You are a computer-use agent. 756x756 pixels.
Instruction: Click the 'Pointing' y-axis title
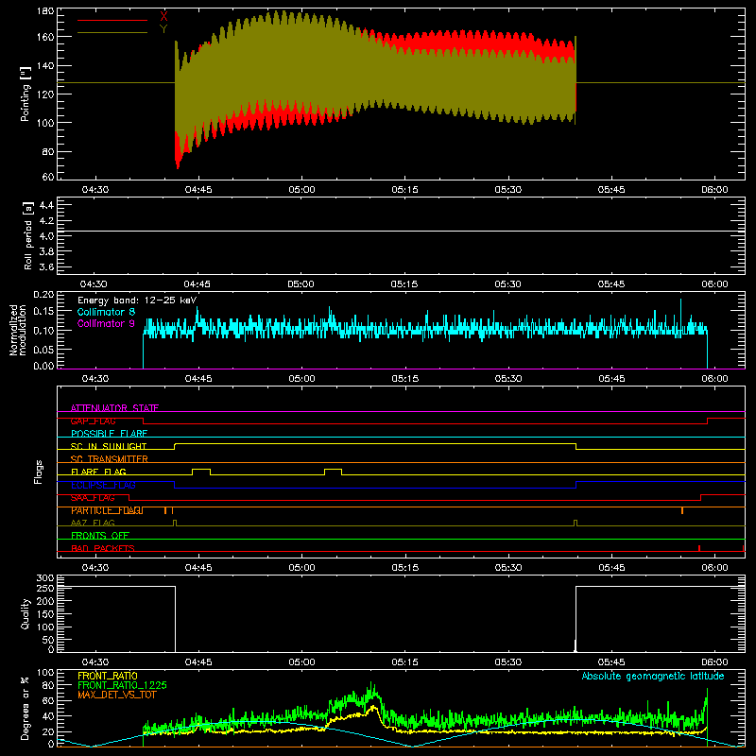tap(26, 94)
